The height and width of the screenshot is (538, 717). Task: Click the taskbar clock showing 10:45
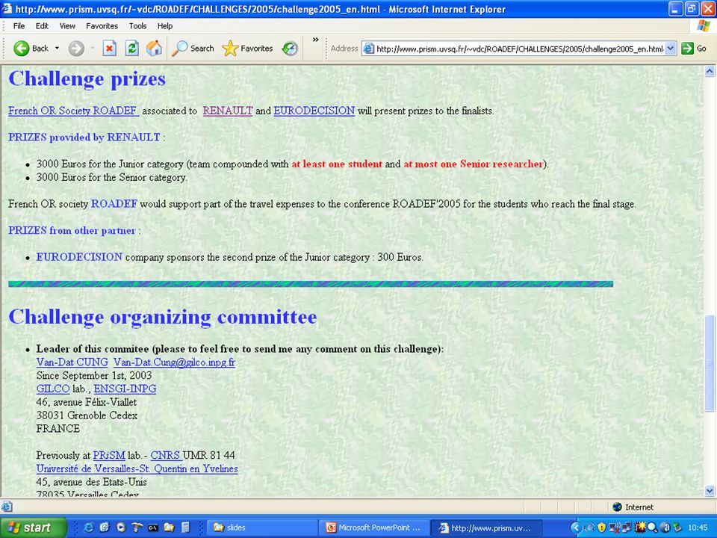click(x=698, y=528)
